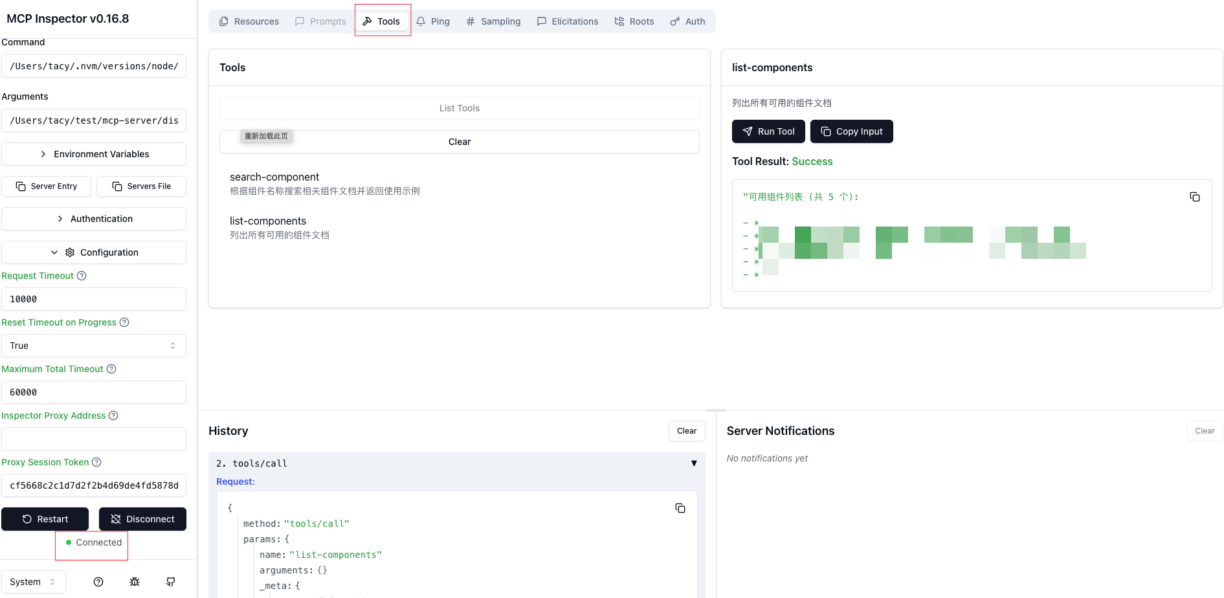The image size is (1224, 598).
Task: Click Server Entry copy button
Action: point(47,186)
